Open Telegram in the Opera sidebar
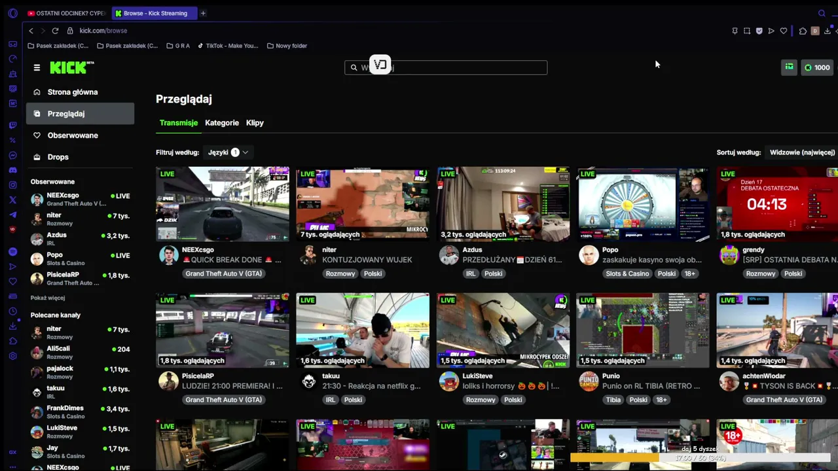 tap(12, 215)
